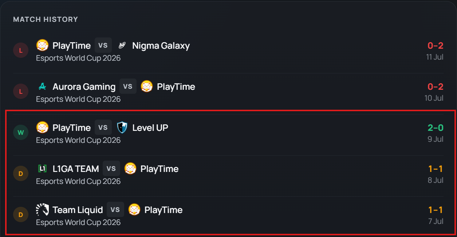
Task: Click the L1GA TEAM logo icon
Action: [x=42, y=169]
